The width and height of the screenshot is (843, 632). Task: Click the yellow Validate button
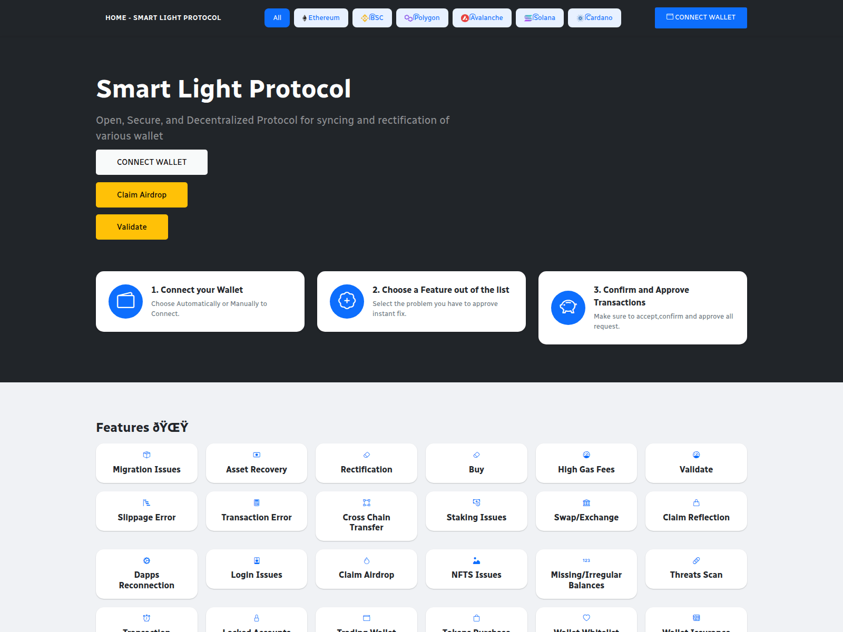click(132, 227)
